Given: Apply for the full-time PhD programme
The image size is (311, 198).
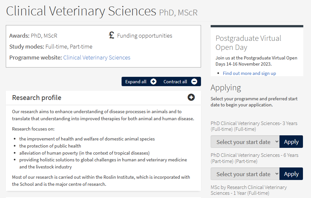Looking at the screenshot, I should (291, 142).
